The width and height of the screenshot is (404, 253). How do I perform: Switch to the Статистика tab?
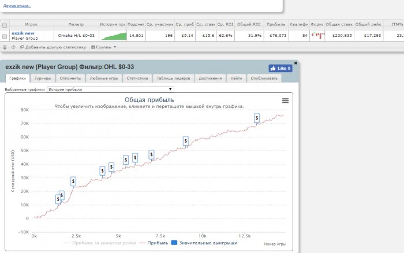coord(137,78)
